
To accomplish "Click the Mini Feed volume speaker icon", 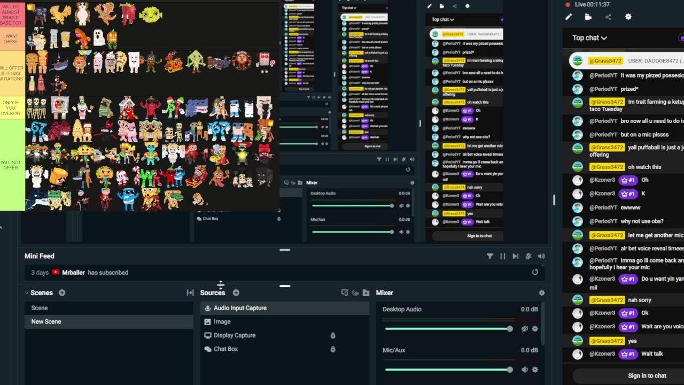I will 541,256.
